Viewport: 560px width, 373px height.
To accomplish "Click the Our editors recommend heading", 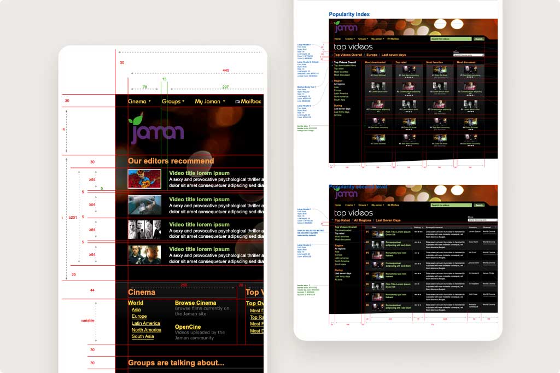I will tap(171, 161).
